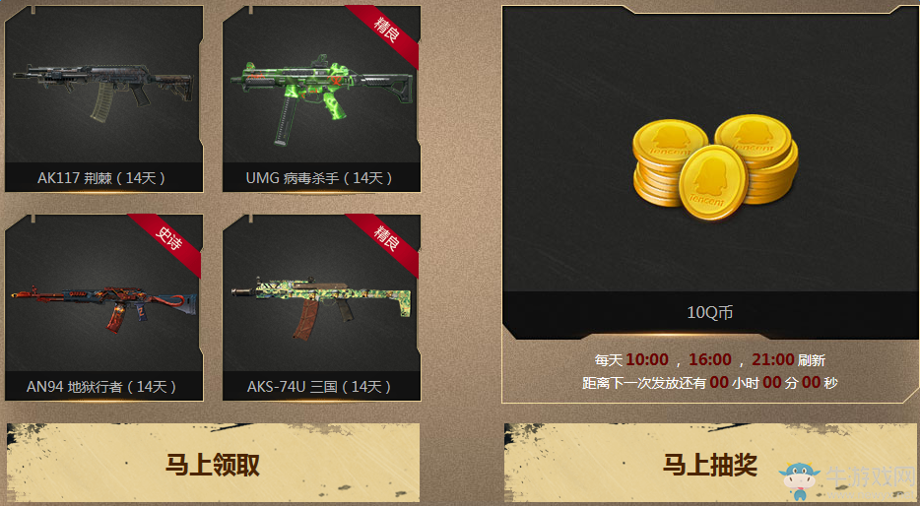Select the AK117 荆棘 rifle image
The image size is (920, 506).
(x=102, y=91)
